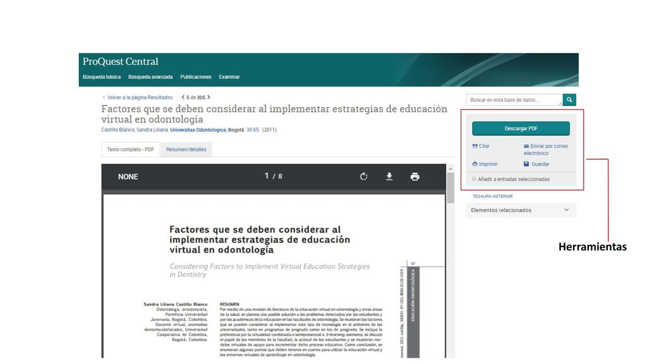Expand 'Elementos relacionados' section
Image resolution: width=647 pixels, height=364 pixels.
coord(521,210)
